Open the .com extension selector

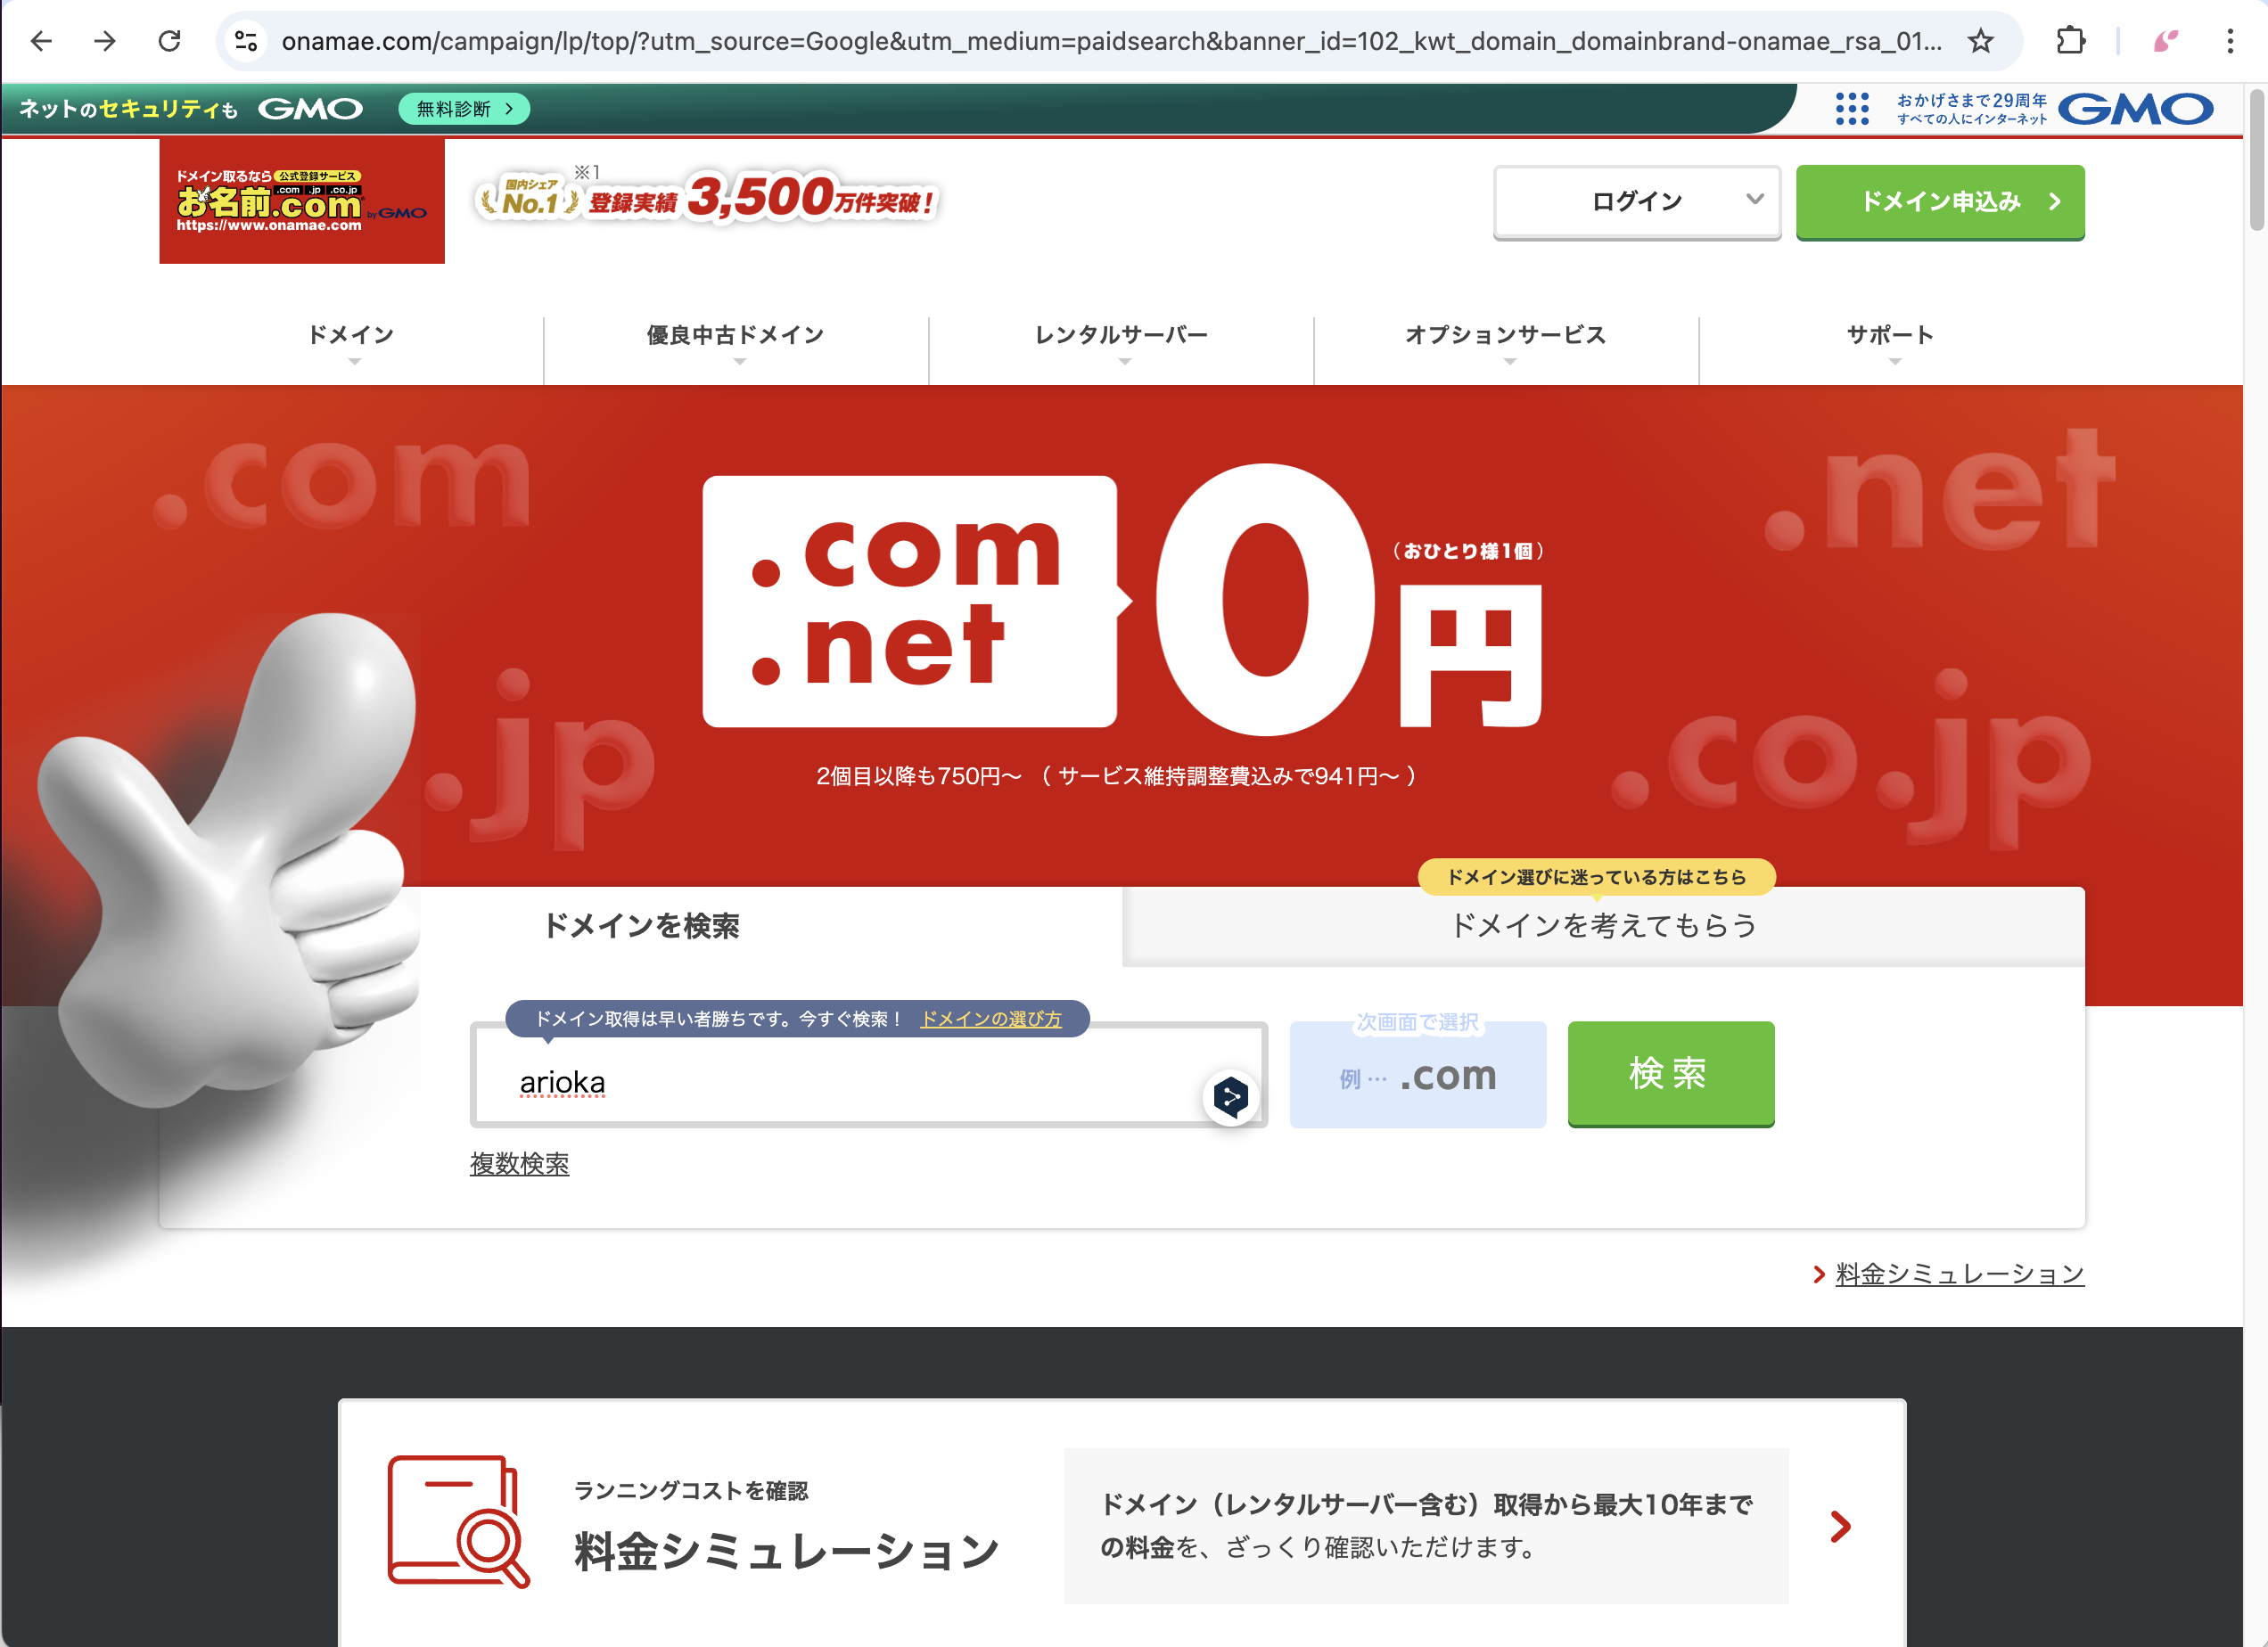point(1417,1074)
